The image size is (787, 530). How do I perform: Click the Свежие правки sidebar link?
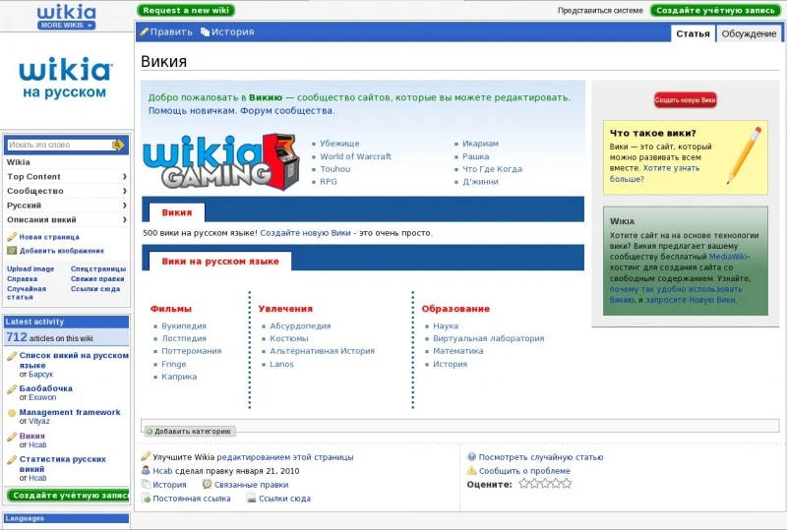click(97, 279)
